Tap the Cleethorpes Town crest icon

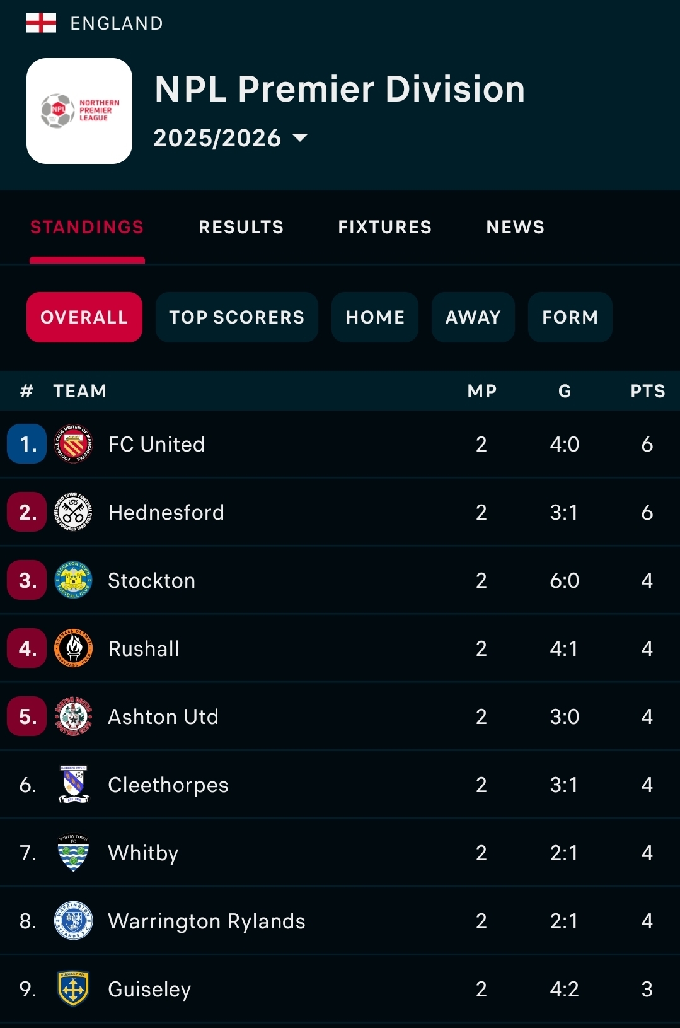click(74, 785)
